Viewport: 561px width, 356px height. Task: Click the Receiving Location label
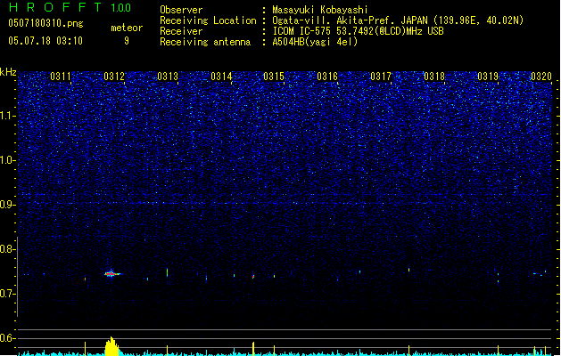click(208, 20)
